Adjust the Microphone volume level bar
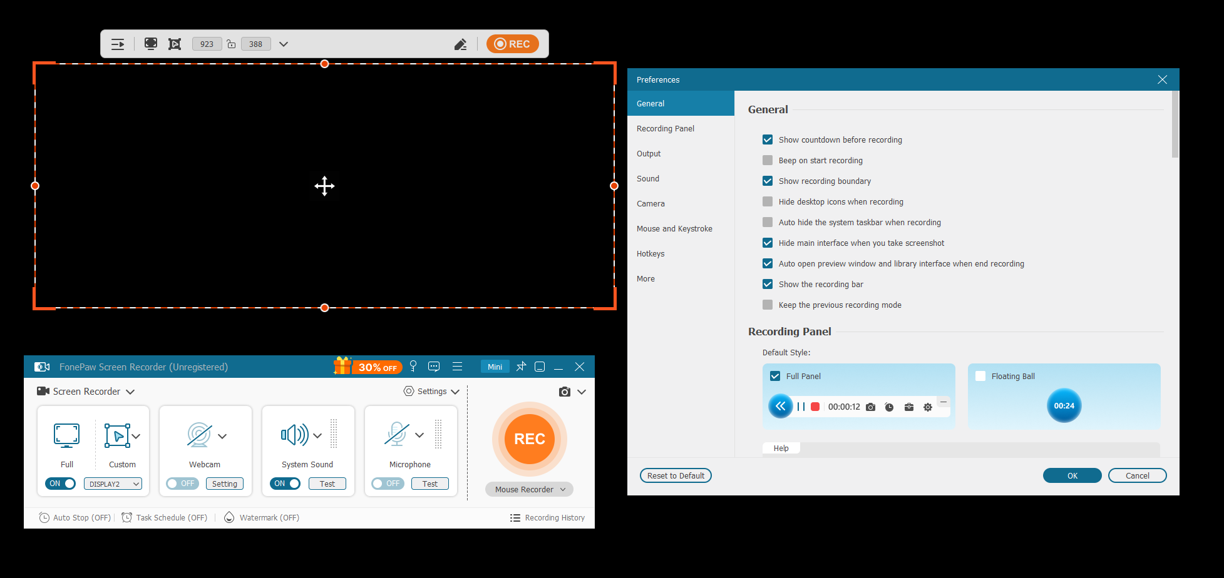 [x=438, y=433]
